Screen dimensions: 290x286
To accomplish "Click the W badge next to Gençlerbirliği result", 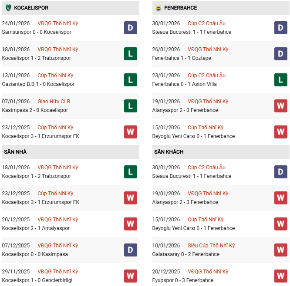I will click(130, 276).
